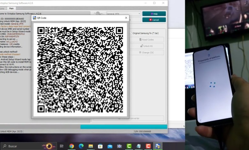This screenshot has width=249, height=150.
Task: Click status bar text Unlock MDM (Apr.2023)
Action: (11, 131)
